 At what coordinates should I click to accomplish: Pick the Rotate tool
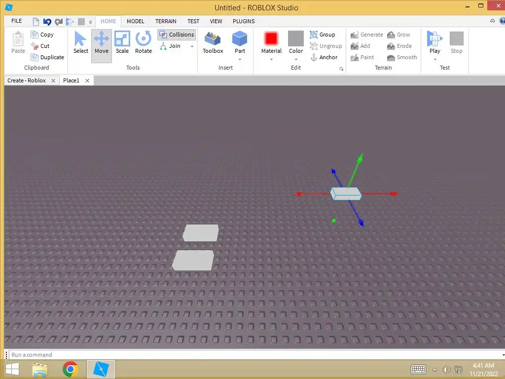144,42
